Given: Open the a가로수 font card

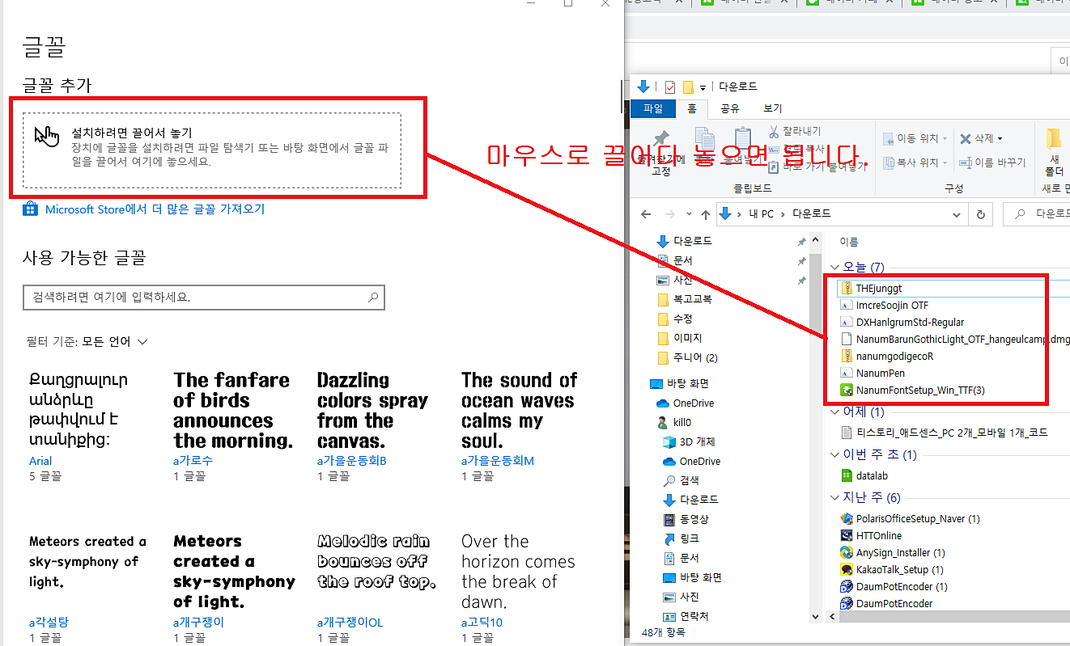Looking at the screenshot, I should [233, 426].
